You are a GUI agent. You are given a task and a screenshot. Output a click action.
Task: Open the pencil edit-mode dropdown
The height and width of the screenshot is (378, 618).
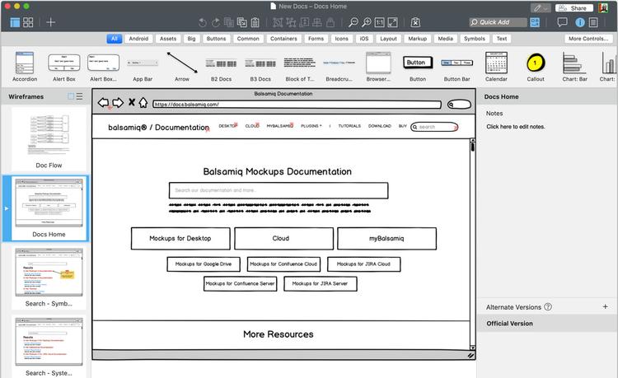tap(541, 8)
